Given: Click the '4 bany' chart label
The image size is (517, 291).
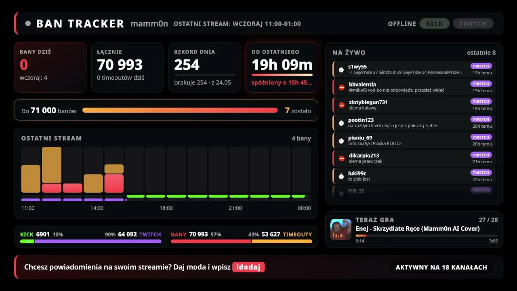Looking at the screenshot, I should (x=301, y=138).
